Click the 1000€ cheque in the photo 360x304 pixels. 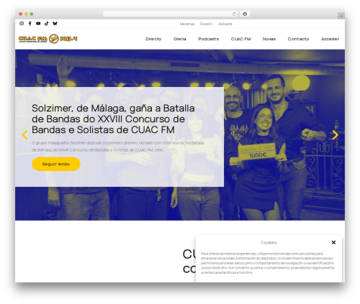pyautogui.click(x=258, y=152)
